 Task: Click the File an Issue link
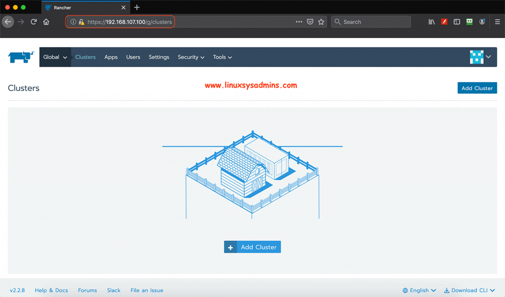click(x=147, y=290)
